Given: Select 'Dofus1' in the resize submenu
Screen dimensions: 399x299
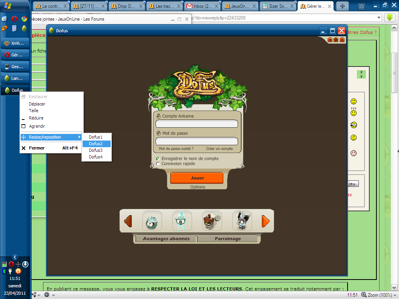Looking at the screenshot, I should click(97, 137).
